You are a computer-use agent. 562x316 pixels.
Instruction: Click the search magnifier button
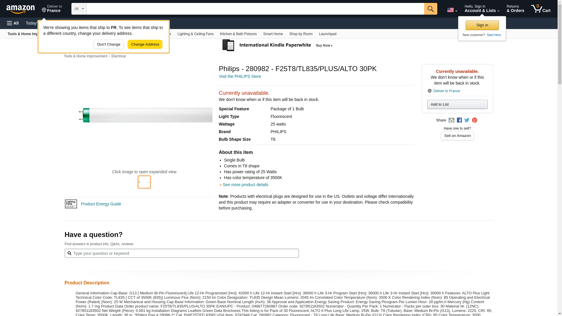coord(430,9)
